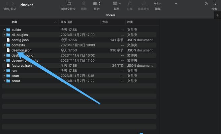This screenshot has width=221, height=134.
Task: Expand the contexts folder
Action: click(x=4, y=45)
